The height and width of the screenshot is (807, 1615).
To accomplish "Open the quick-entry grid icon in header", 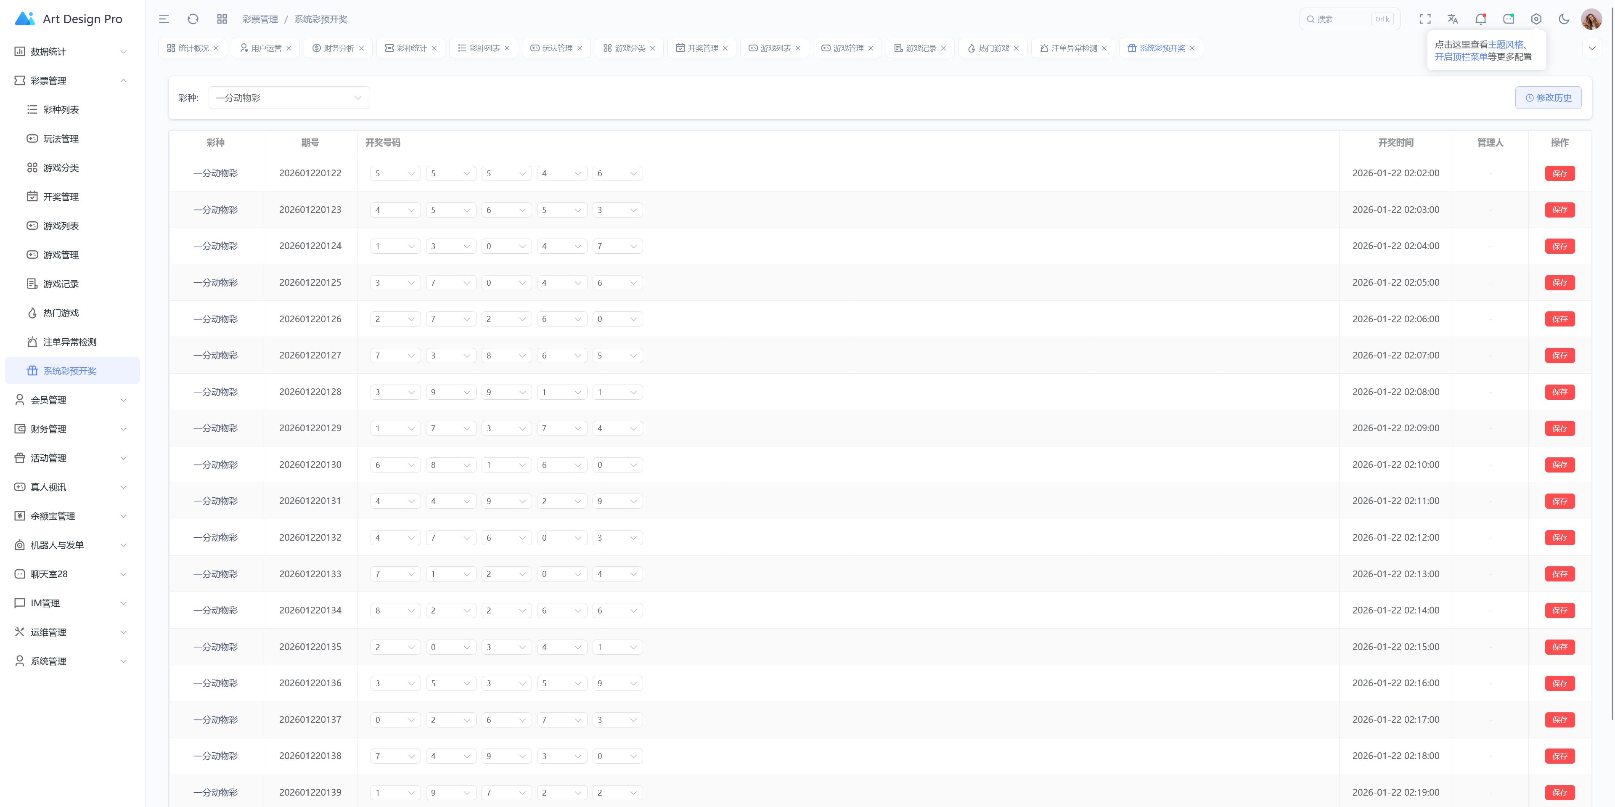I will coord(221,19).
